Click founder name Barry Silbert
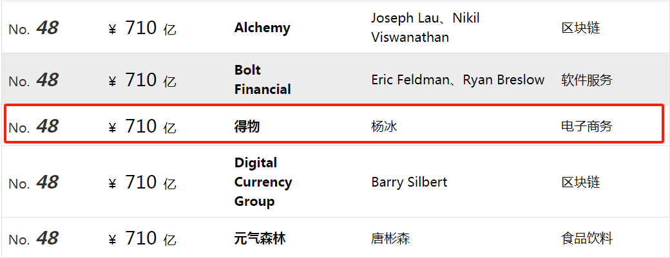 coord(409,182)
